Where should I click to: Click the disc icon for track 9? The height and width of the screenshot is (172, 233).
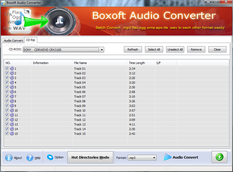[x=12, y=106]
